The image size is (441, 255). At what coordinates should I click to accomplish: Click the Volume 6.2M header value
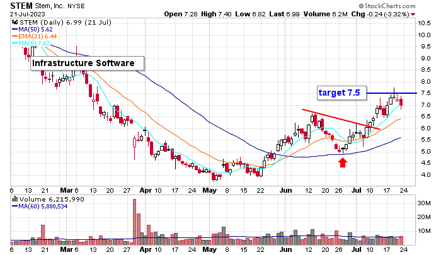pos(326,14)
